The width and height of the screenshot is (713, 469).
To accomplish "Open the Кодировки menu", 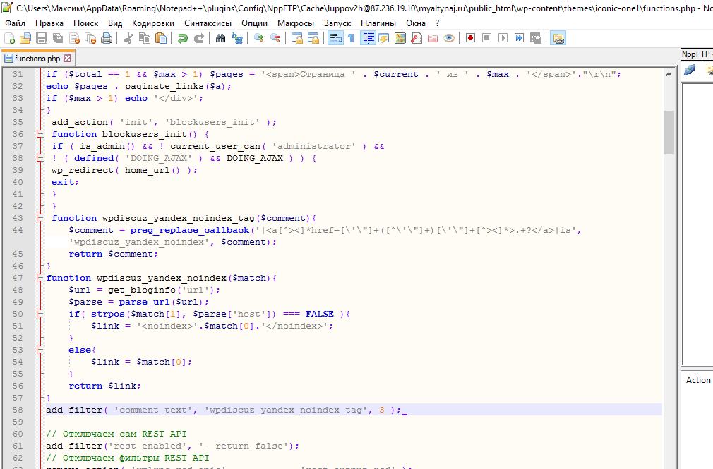I will (152, 23).
